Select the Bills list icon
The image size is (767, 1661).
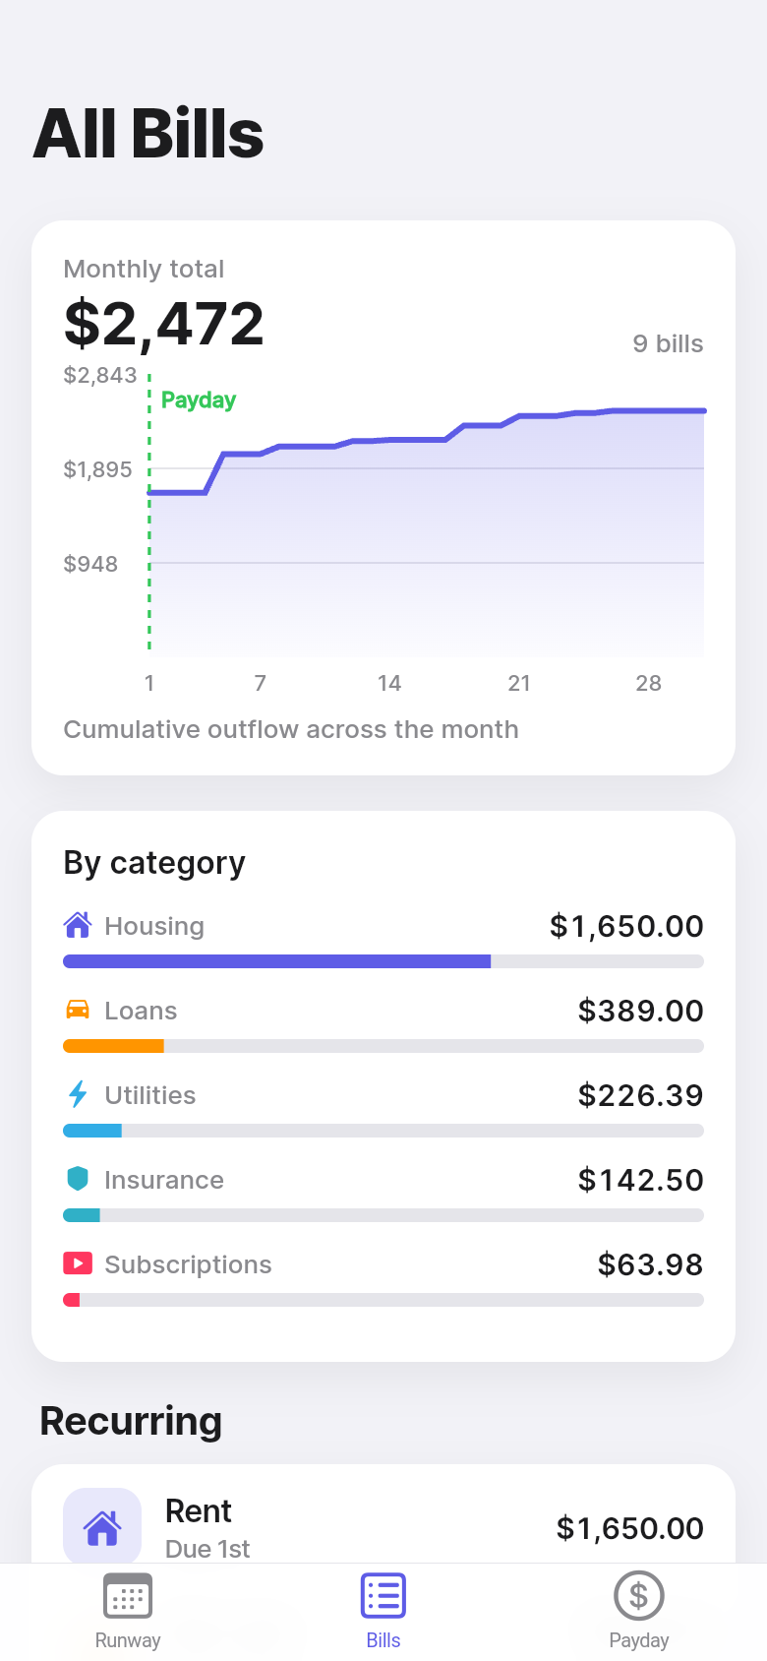pyautogui.click(x=383, y=1596)
